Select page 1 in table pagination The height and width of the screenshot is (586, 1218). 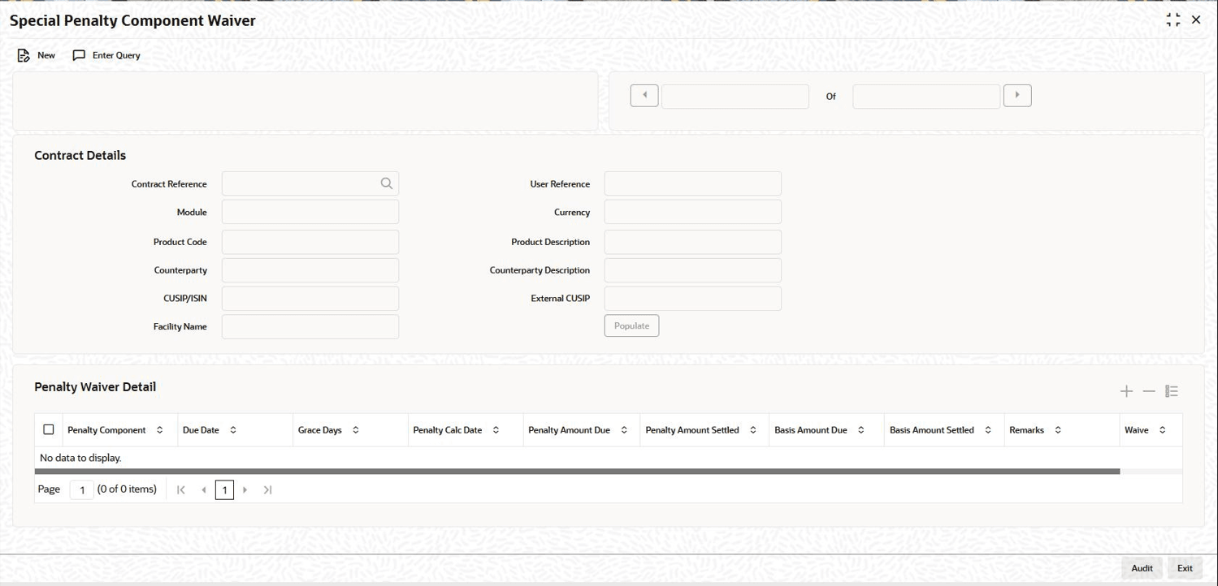(224, 489)
